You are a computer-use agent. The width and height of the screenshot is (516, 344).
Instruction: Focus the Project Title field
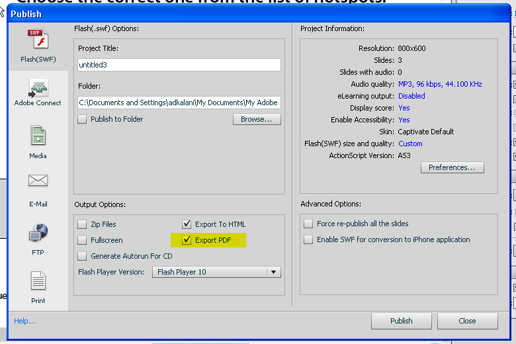click(x=179, y=65)
